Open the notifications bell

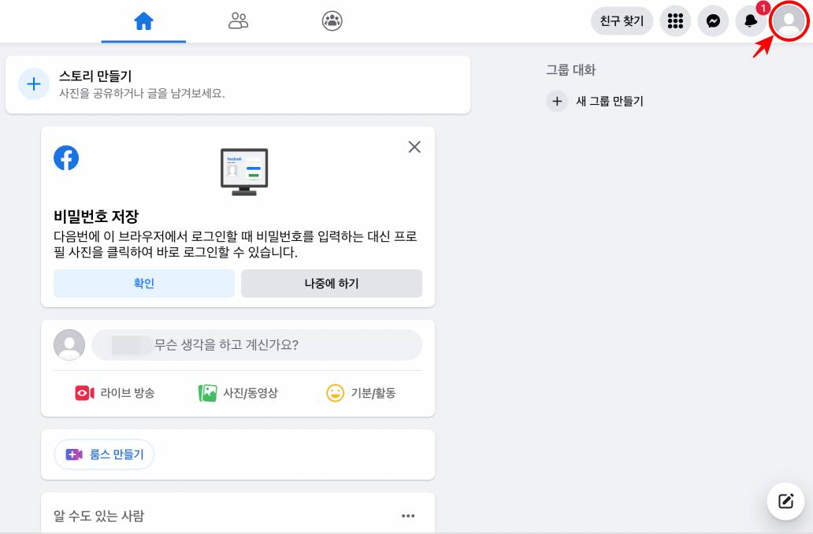[x=749, y=21]
